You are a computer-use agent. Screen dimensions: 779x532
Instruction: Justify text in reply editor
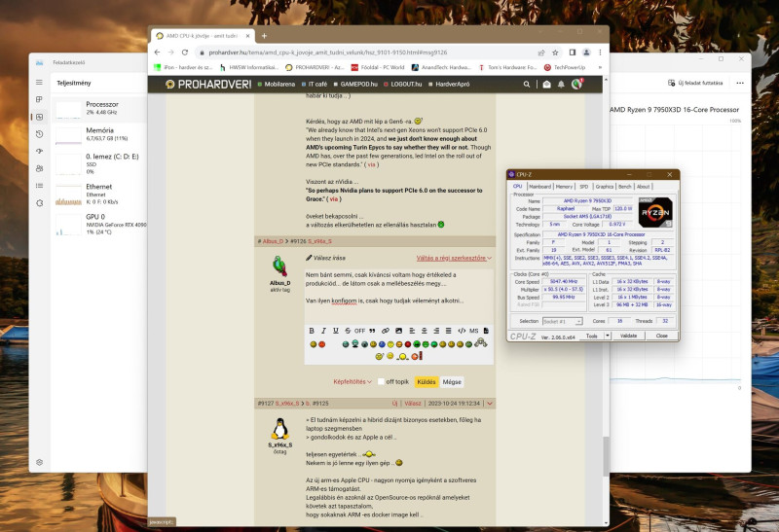pos(448,331)
